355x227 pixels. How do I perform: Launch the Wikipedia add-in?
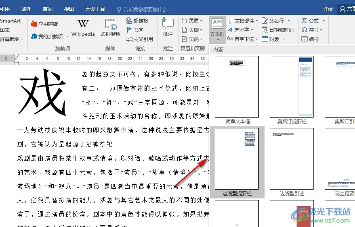coord(83,28)
